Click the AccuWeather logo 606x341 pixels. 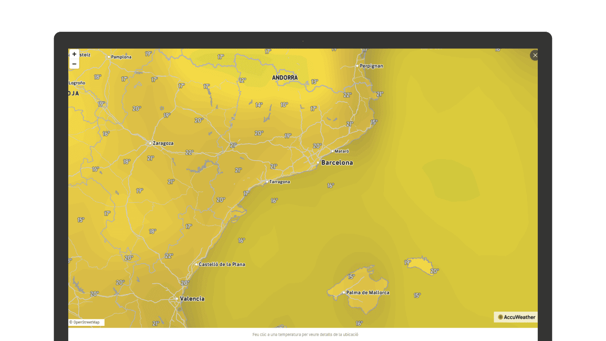coord(516,317)
